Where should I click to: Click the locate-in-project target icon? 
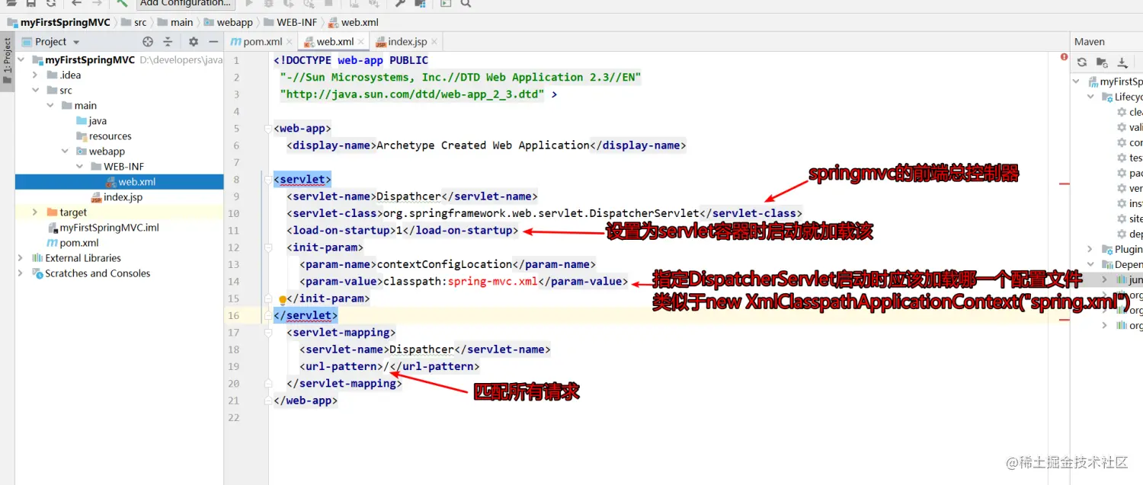click(x=148, y=42)
